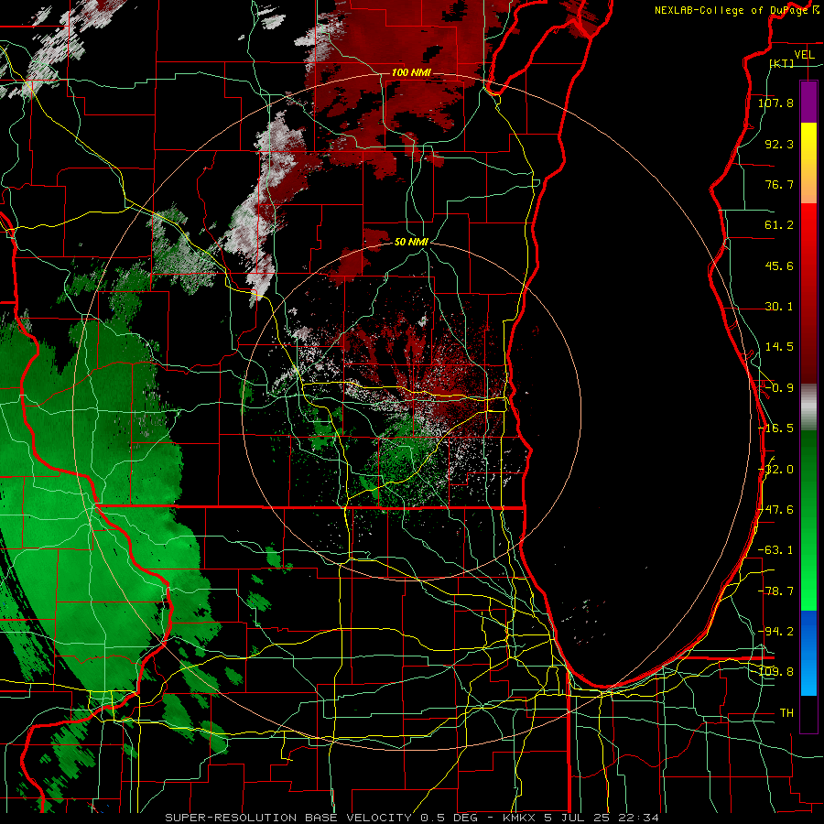Viewport: 824px width, 824px height.
Task: Click the -78.7 legend value
Action: point(775,591)
